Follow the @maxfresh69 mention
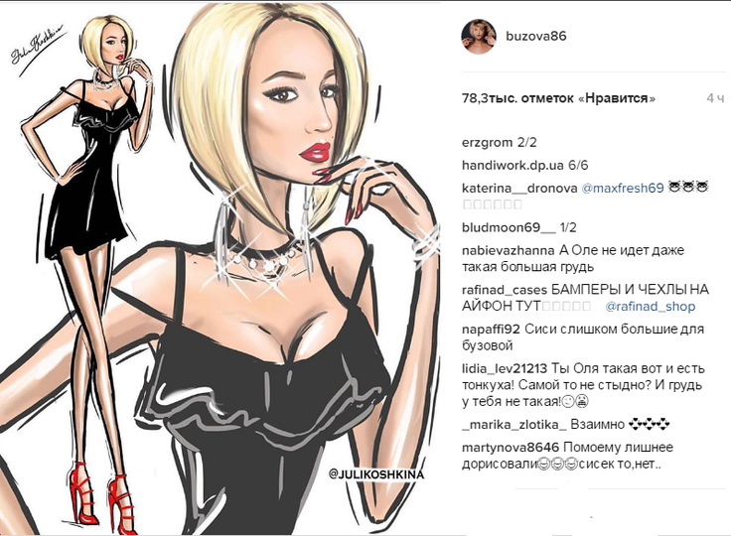This screenshot has width=731, height=536. click(623, 189)
